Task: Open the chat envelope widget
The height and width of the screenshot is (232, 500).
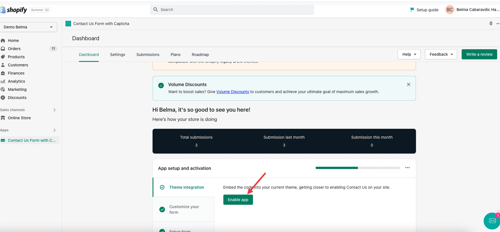Action: [492, 221]
